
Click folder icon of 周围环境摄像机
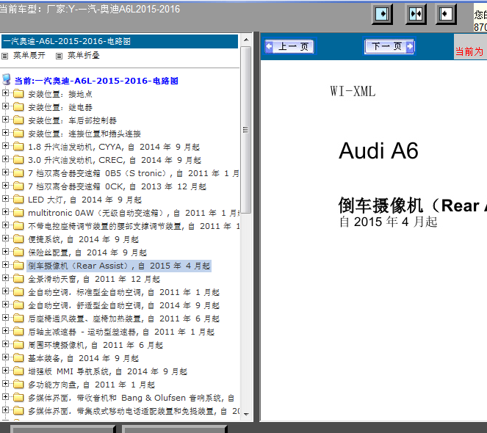(x=18, y=344)
